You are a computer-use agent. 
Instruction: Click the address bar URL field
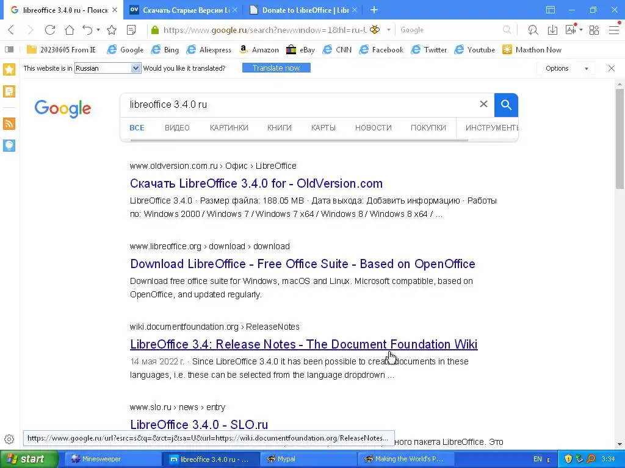(x=264, y=30)
